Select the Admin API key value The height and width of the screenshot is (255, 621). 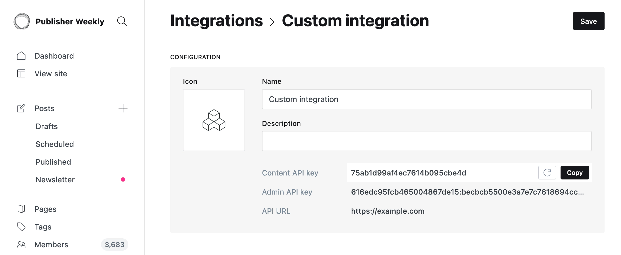coord(467,192)
